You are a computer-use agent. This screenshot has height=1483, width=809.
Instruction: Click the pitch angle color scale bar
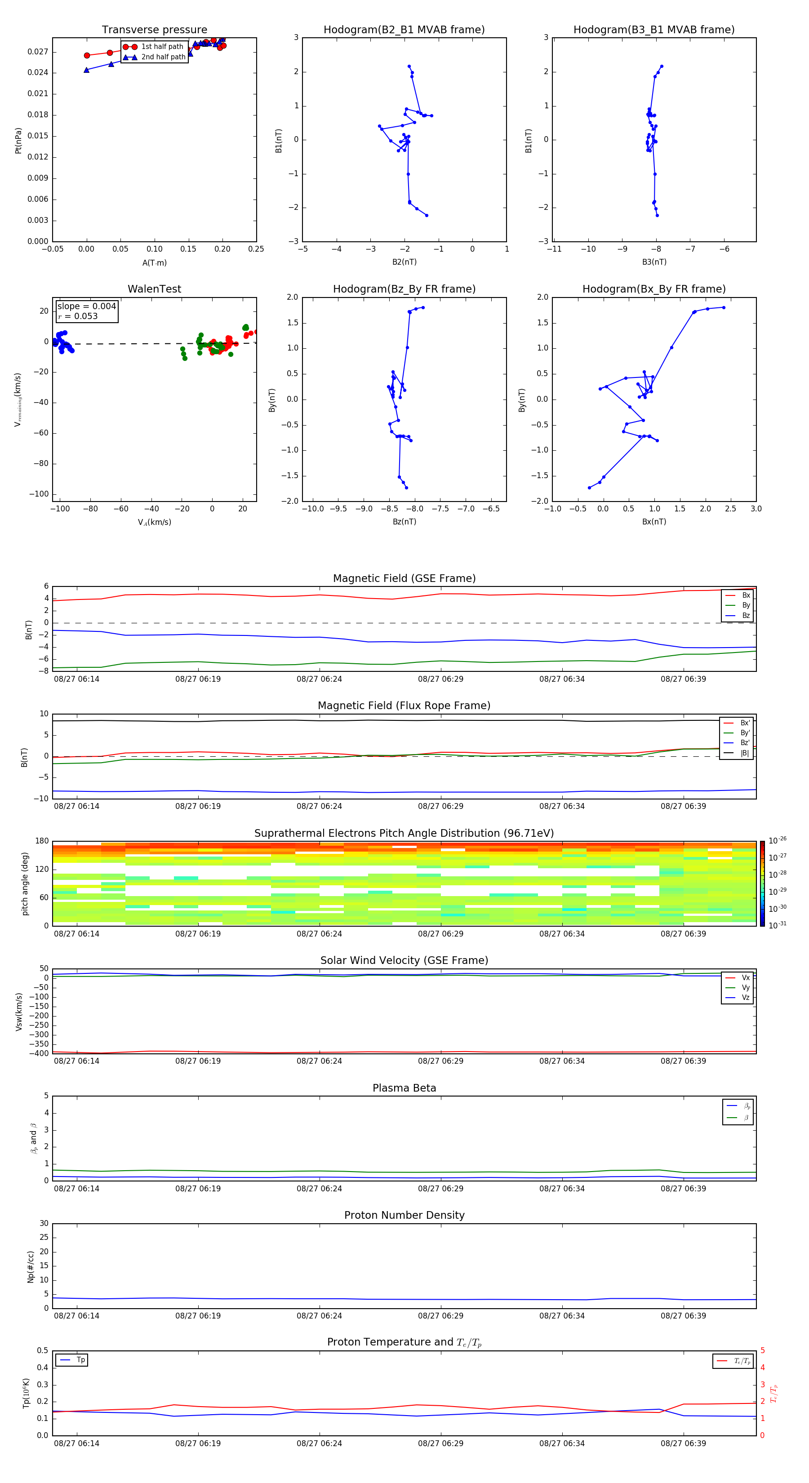(762, 884)
